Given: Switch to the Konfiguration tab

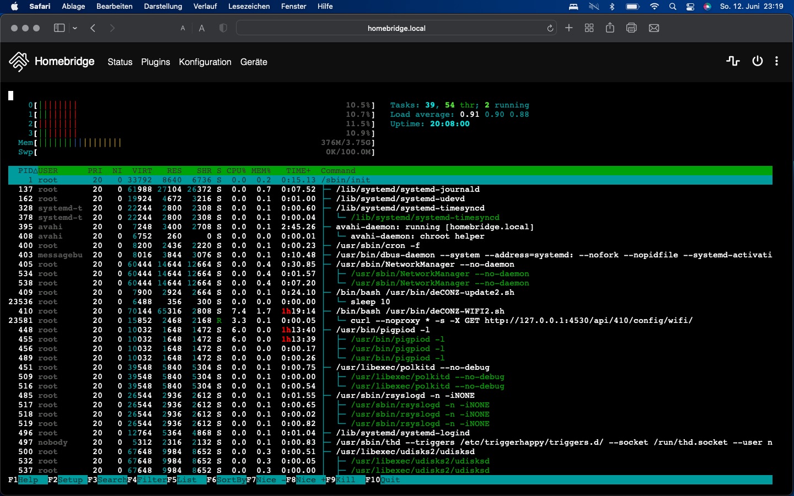Looking at the screenshot, I should coord(205,62).
